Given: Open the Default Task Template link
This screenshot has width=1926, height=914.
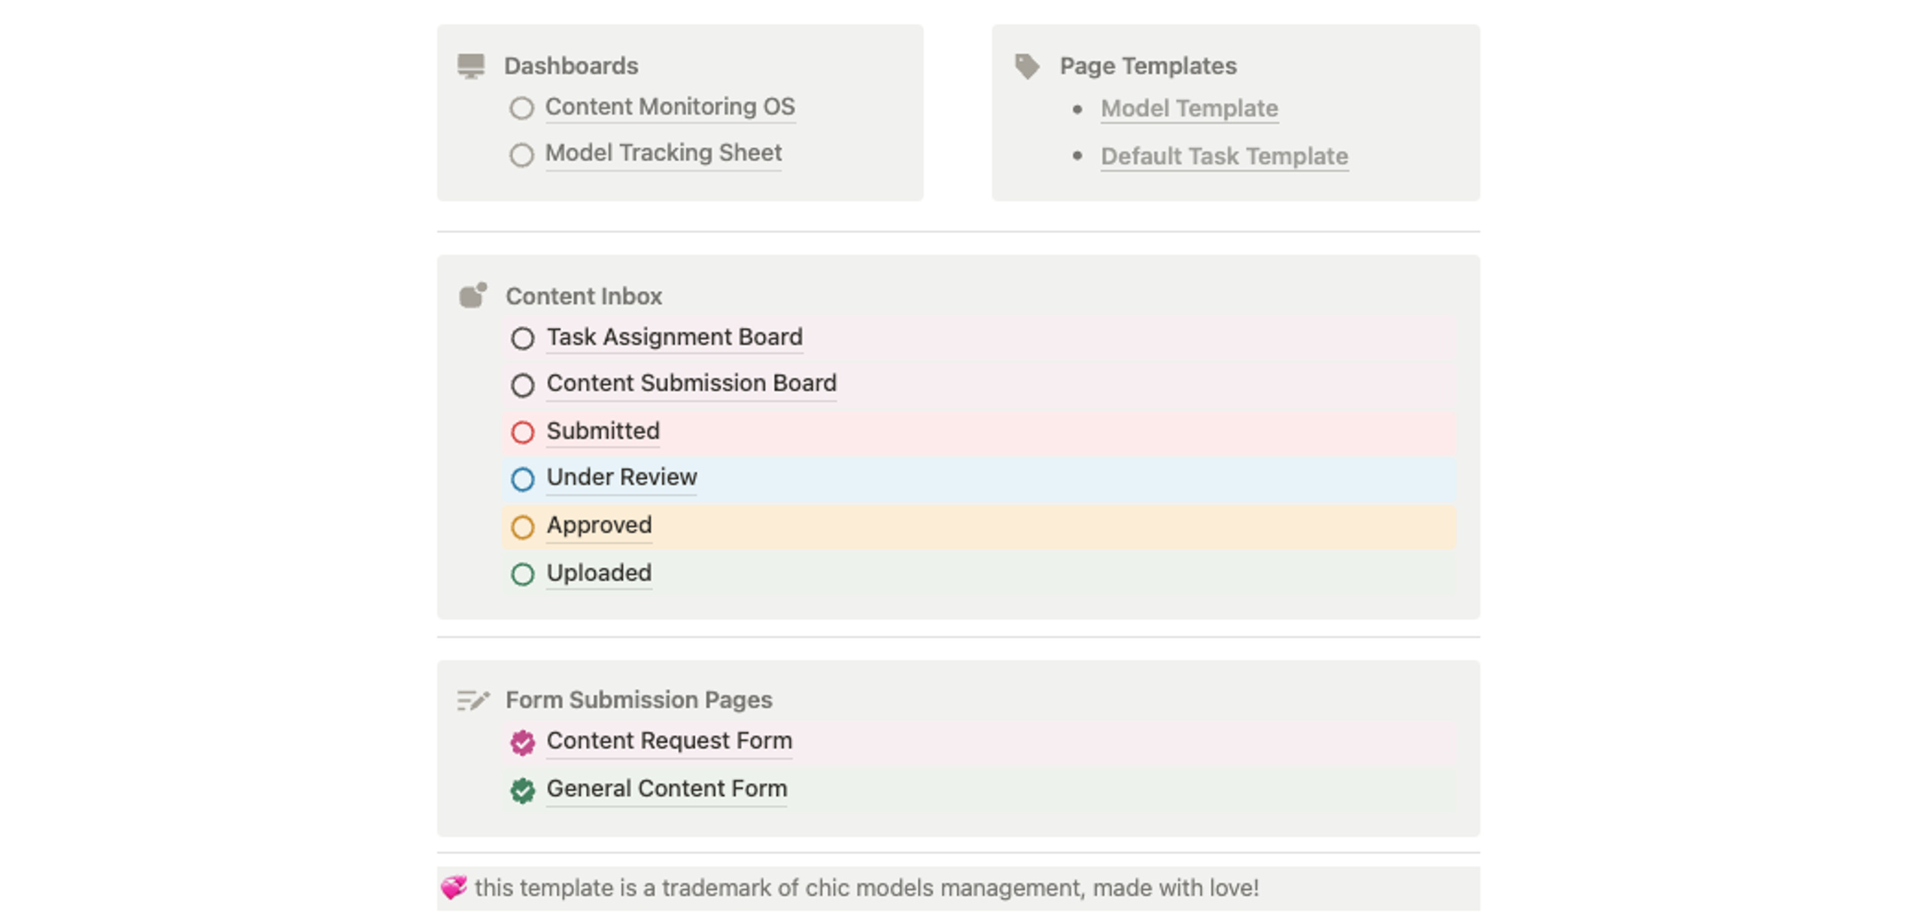Looking at the screenshot, I should click(1224, 156).
